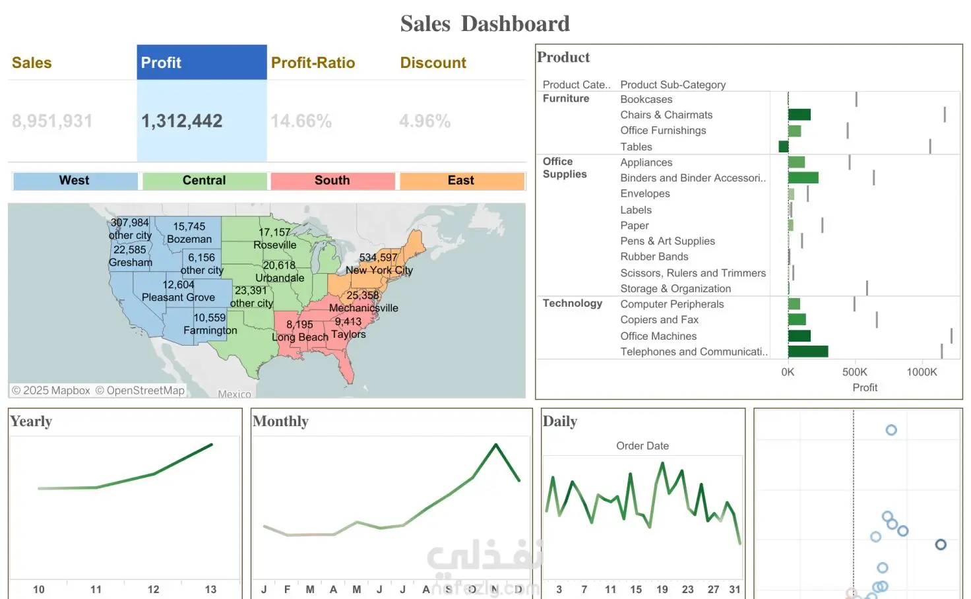Select year 13 on the Yearly axis
The width and height of the screenshot is (971, 599).
click(210, 590)
